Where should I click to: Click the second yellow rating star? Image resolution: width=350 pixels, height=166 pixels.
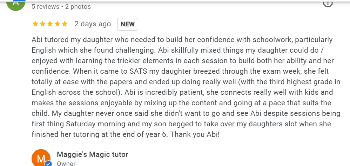coord(42,24)
